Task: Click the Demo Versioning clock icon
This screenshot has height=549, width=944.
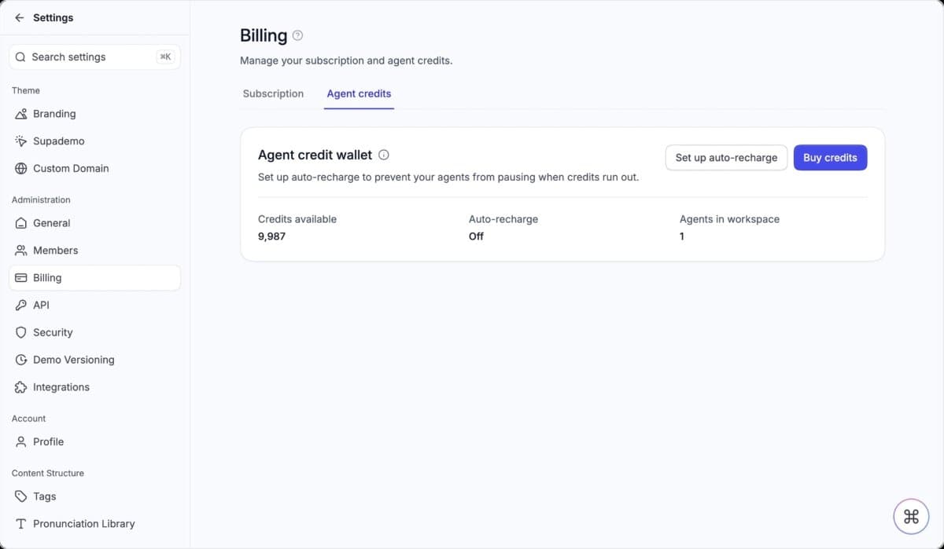Action: [21, 360]
